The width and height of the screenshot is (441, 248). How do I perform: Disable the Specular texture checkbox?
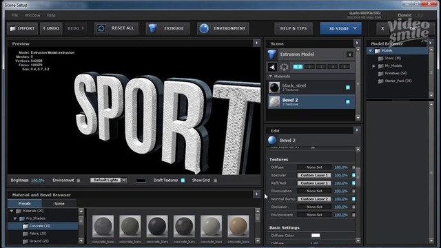tap(353, 175)
